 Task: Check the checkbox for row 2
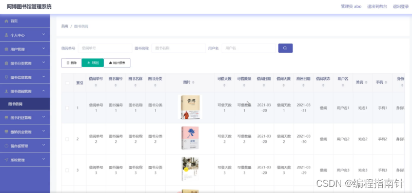[x=67, y=139]
